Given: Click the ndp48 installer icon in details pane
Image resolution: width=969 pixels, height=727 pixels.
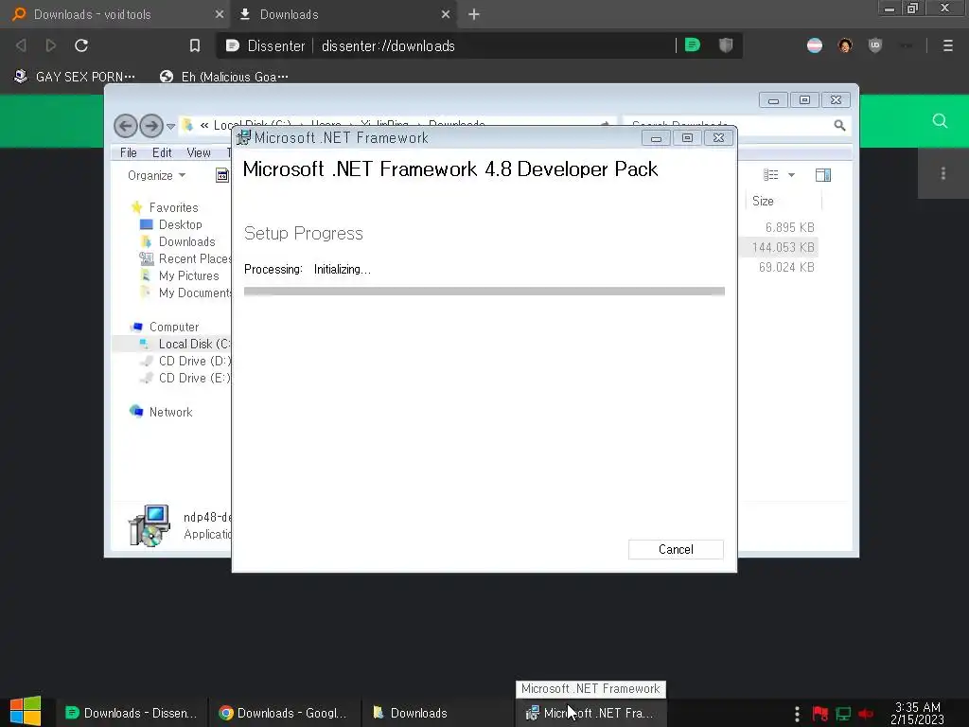Looking at the screenshot, I should (149, 525).
